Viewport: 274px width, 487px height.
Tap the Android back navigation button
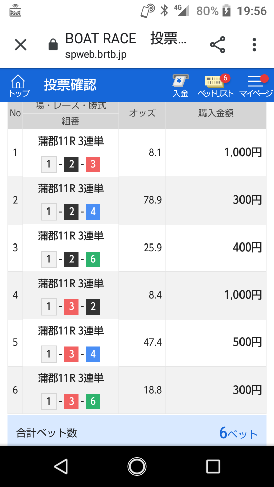click(x=61, y=466)
